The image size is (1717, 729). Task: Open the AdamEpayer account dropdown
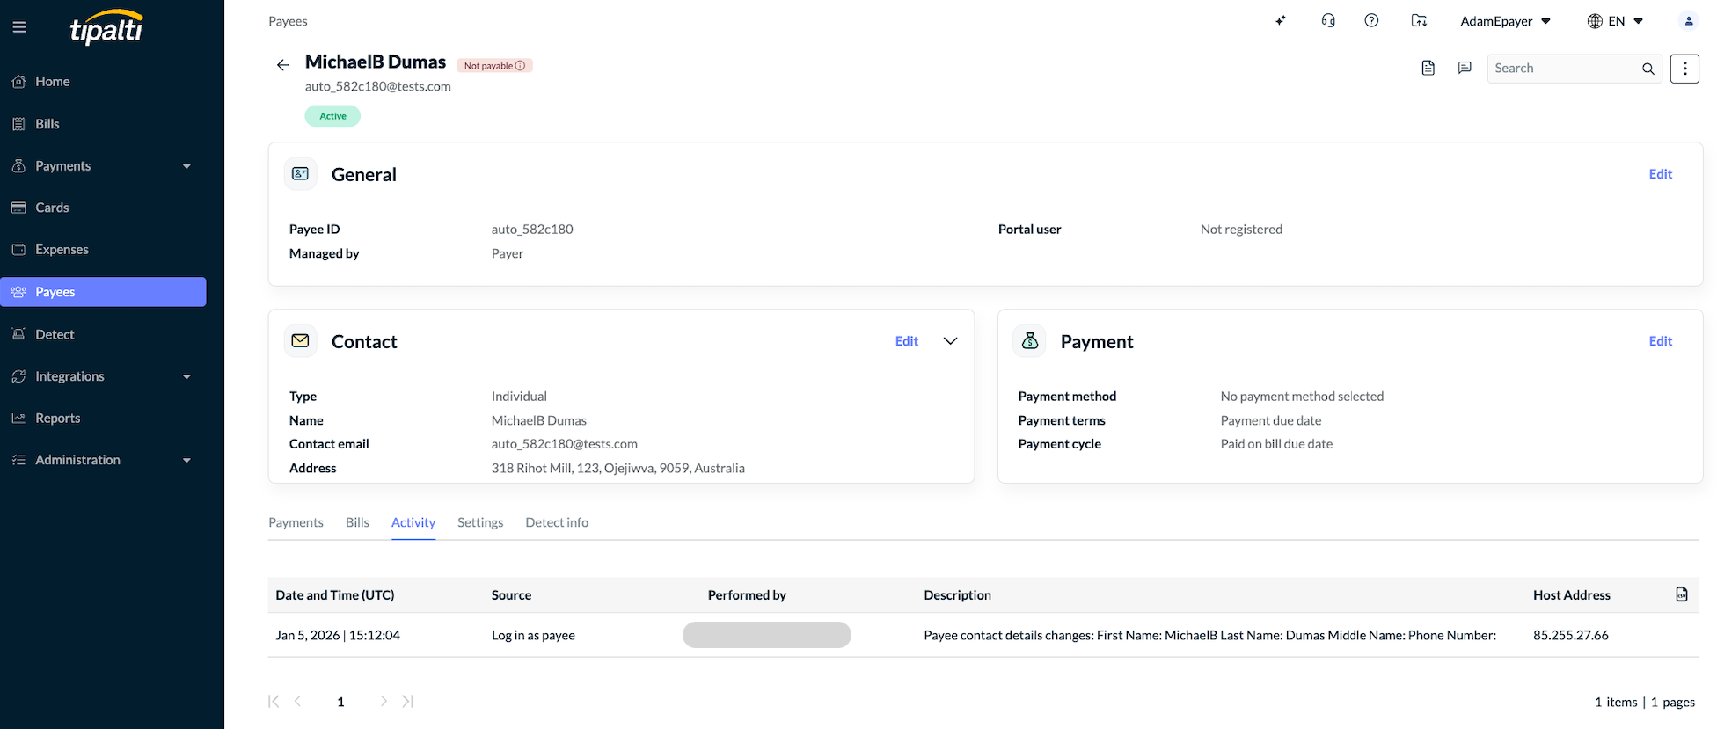click(x=1505, y=21)
